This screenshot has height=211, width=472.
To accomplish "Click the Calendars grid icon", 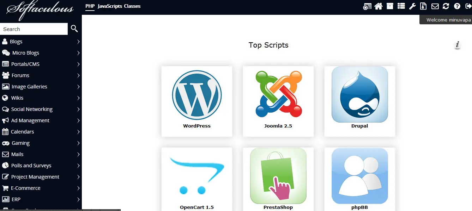I will pos(5,131).
